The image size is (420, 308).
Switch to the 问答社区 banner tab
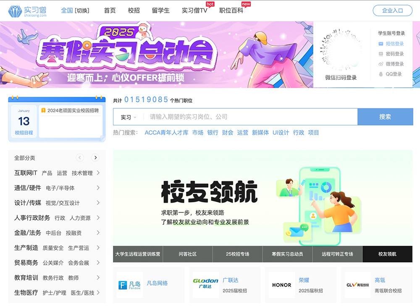[186, 254]
